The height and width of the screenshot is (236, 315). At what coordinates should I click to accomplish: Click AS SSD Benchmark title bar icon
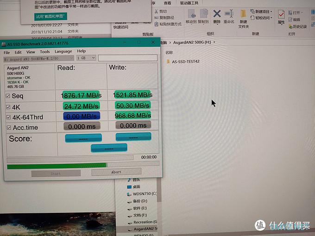tap(3, 44)
